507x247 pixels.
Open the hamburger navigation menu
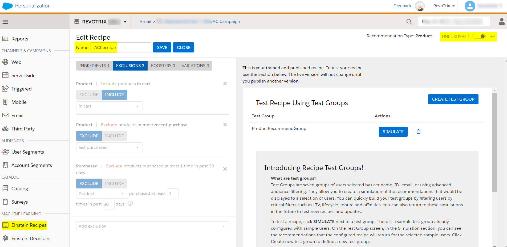[5, 22]
